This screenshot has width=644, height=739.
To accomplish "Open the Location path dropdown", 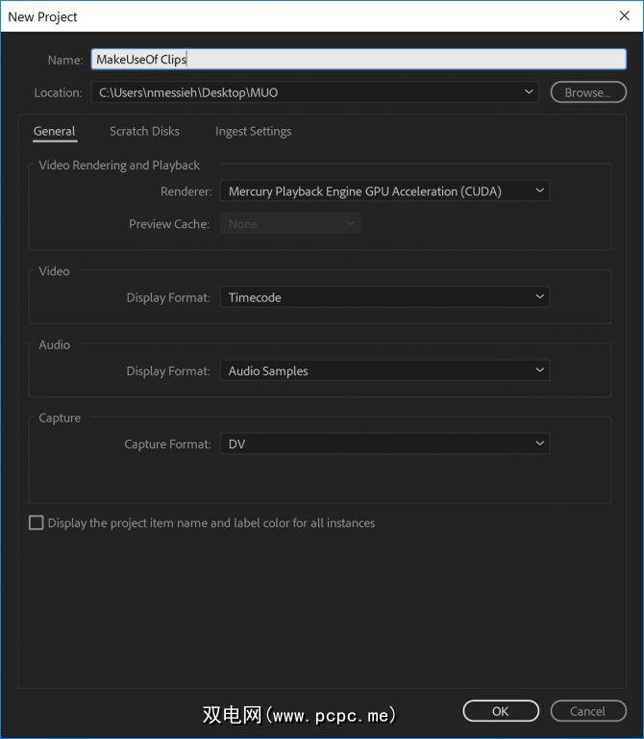I will click(x=315, y=92).
